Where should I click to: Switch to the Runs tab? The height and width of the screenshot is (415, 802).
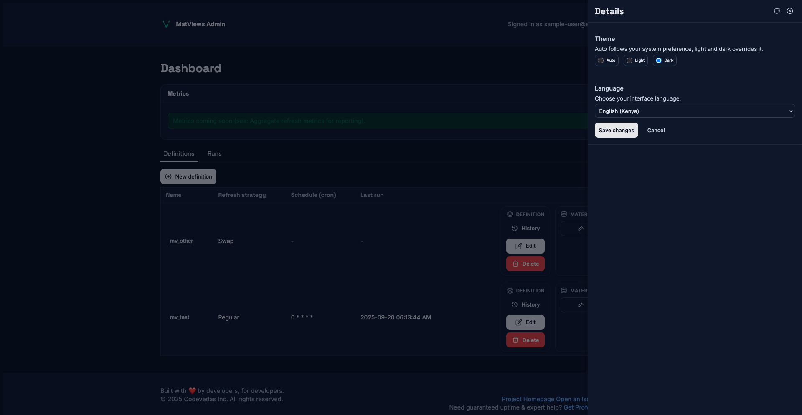pyautogui.click(x=214, y=153)
